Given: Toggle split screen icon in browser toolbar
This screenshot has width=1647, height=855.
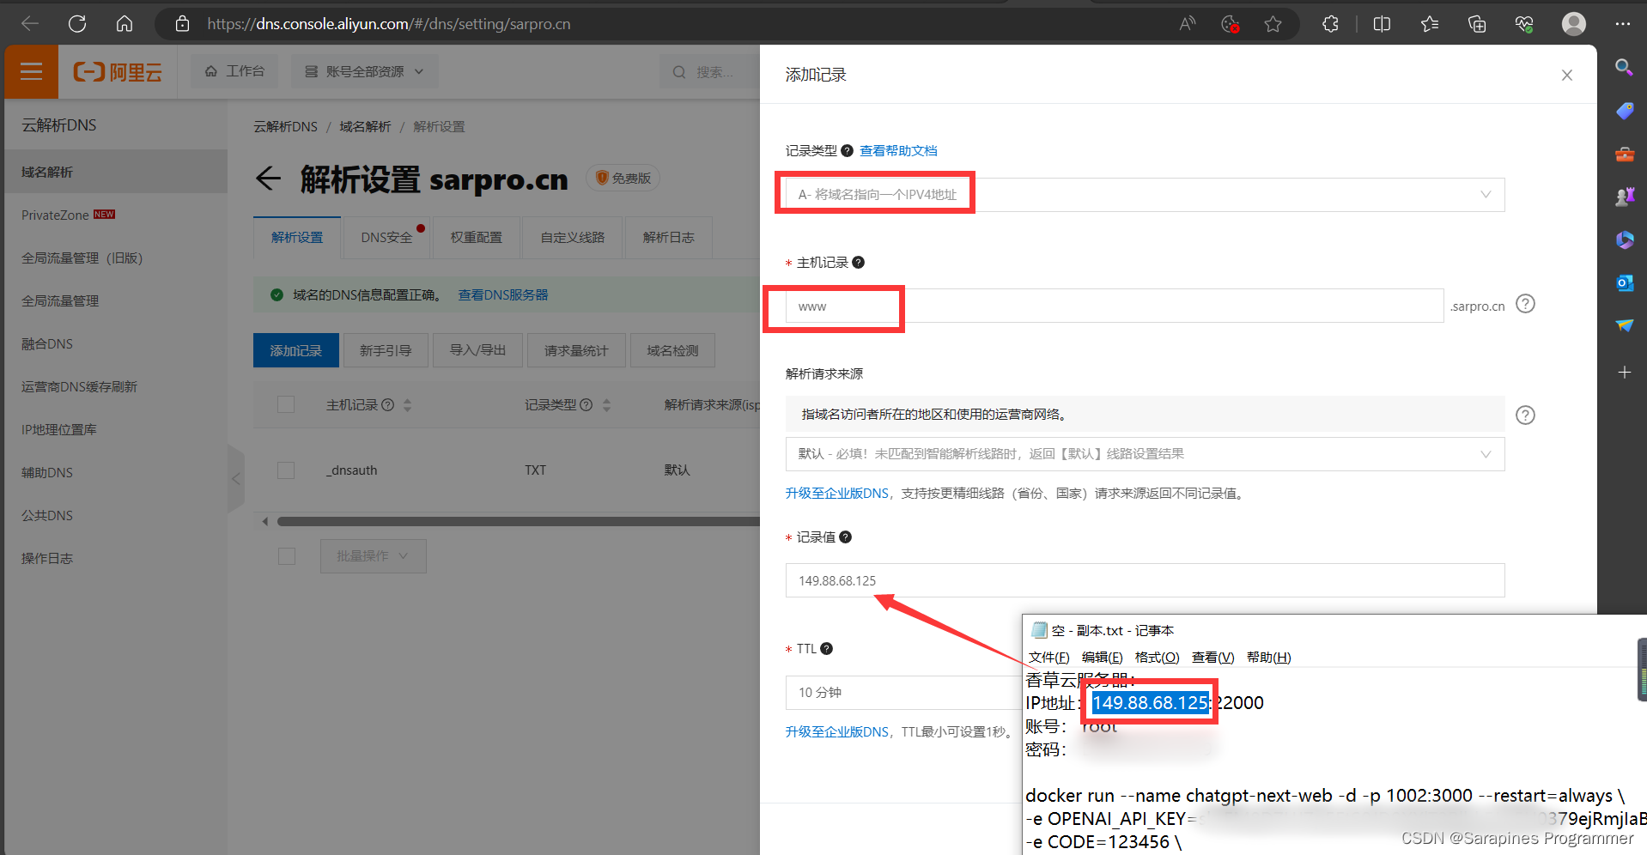Looking at the screenshot, I should (x=1382, y=24).
